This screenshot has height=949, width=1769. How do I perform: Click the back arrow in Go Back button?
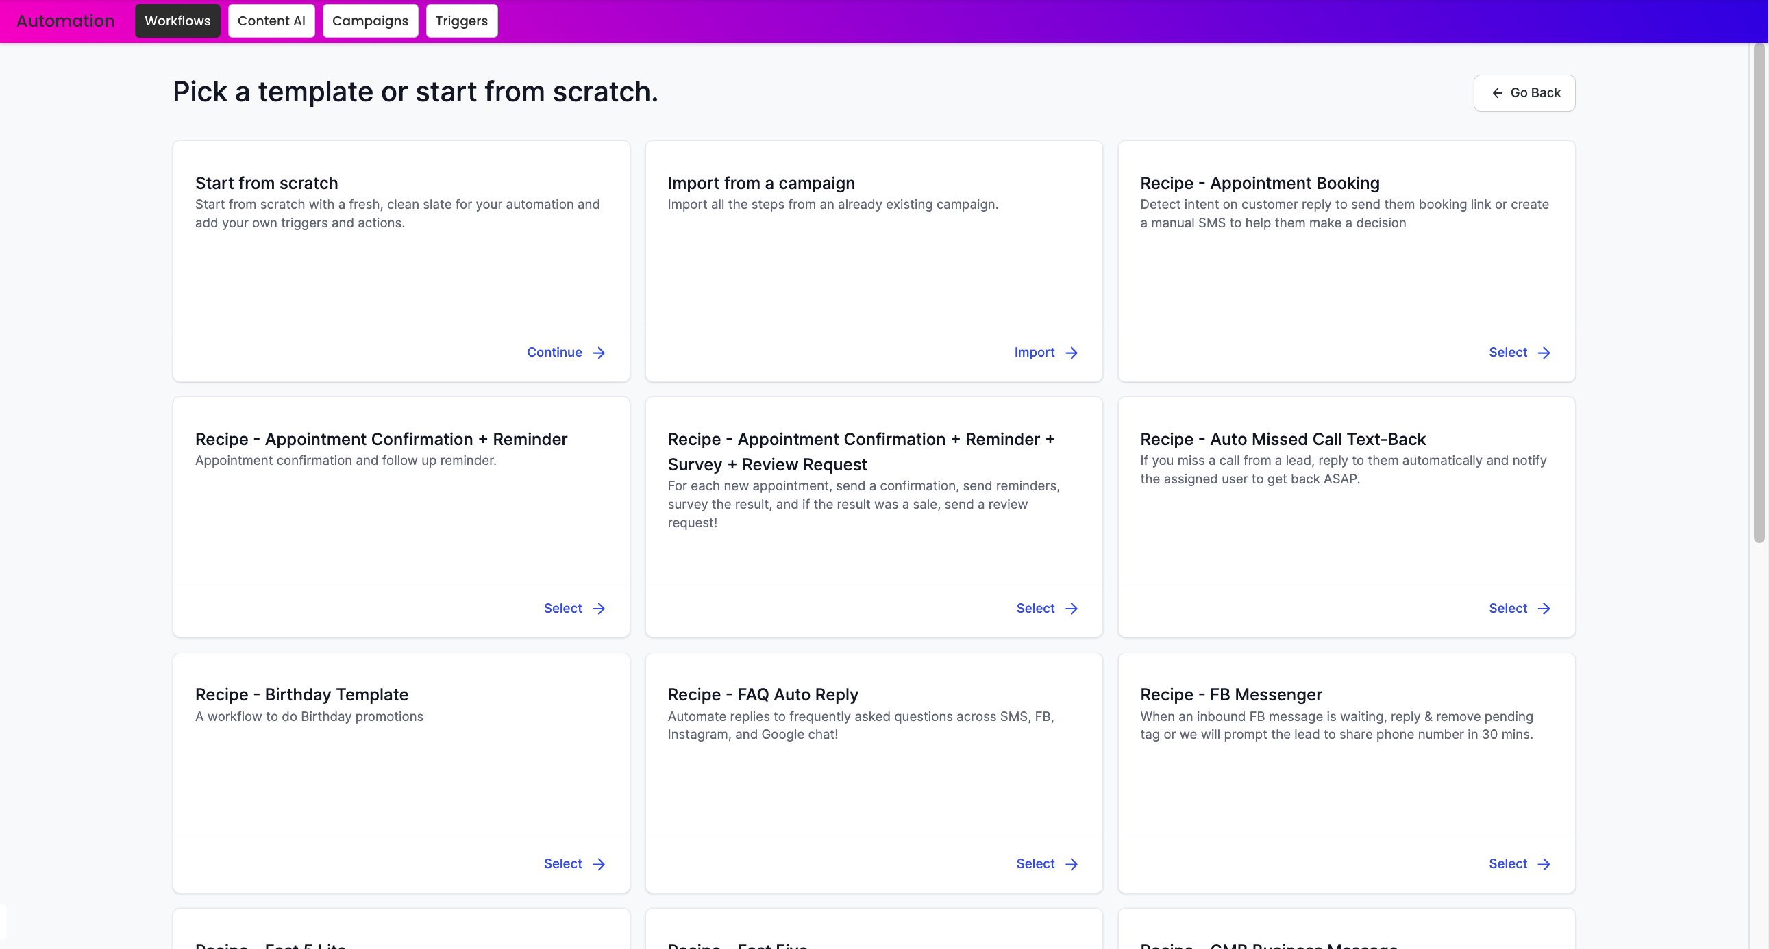(1498, 92)
